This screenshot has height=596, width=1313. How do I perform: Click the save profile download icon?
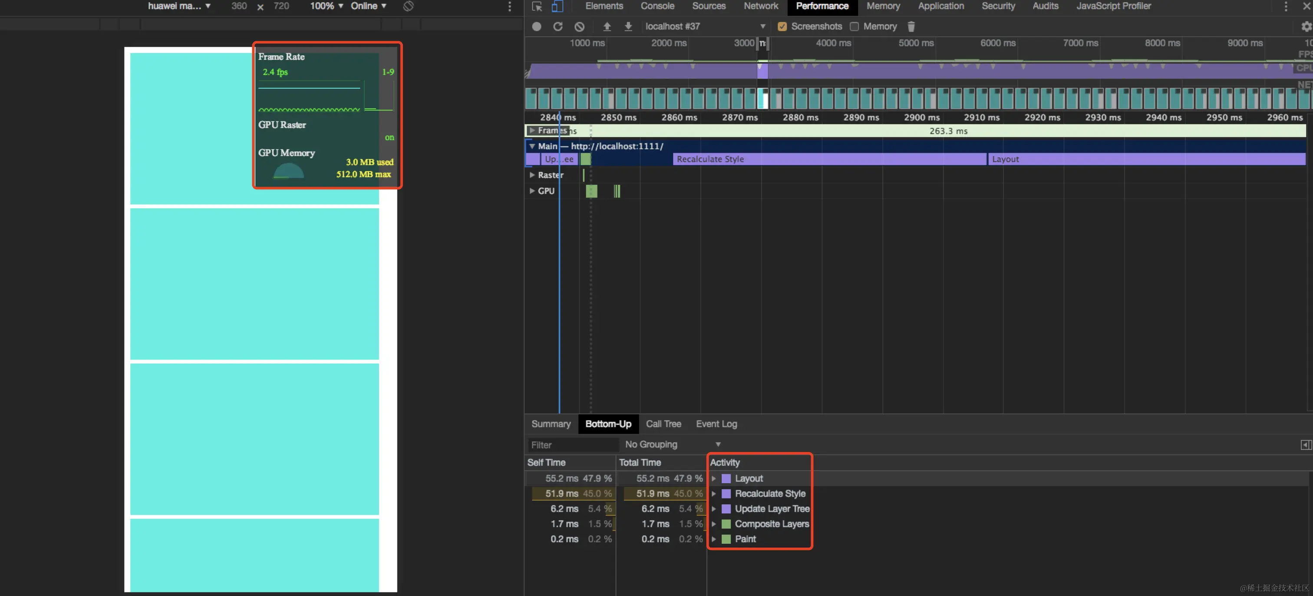(x=628, y=26)
